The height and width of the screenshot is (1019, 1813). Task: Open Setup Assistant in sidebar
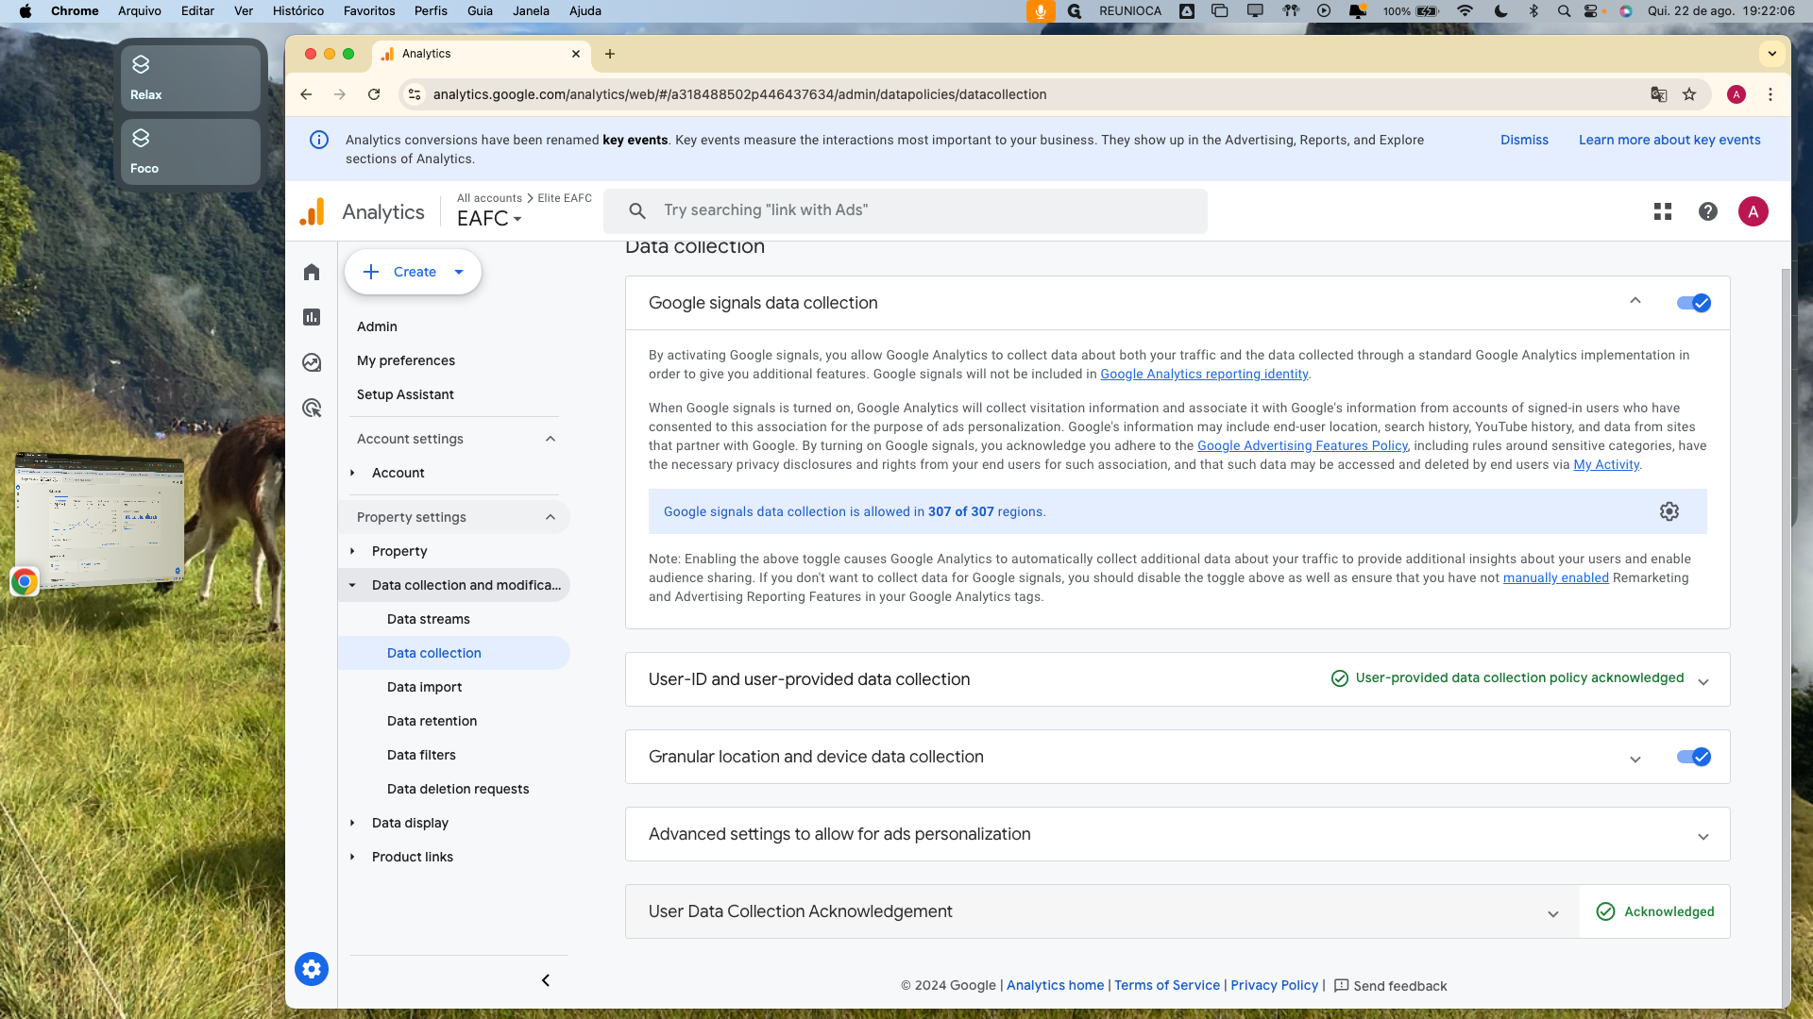pyautogui.click(x=405, y=394)
